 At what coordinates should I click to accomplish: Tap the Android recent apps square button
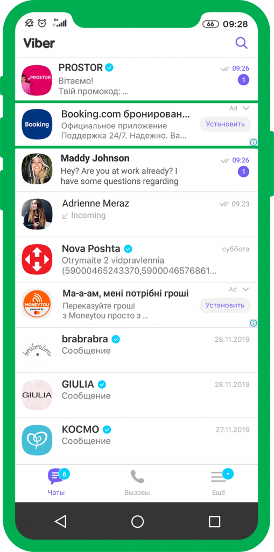[x=214, y=521]
